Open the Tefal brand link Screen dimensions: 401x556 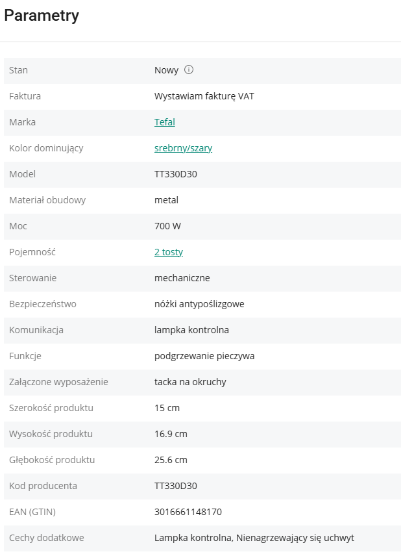click(165, 122)
